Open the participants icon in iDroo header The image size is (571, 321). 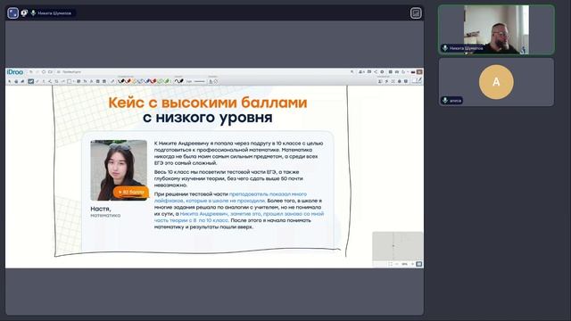(x=361, y=72)
